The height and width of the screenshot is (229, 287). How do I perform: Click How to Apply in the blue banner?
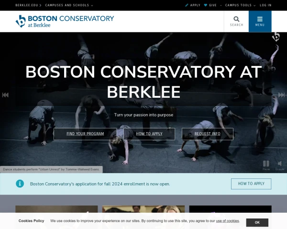[251, 184]
